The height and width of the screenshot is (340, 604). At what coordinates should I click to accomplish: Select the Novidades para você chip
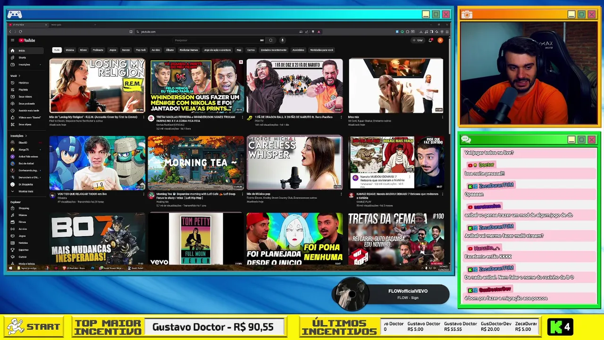(321, 50)
